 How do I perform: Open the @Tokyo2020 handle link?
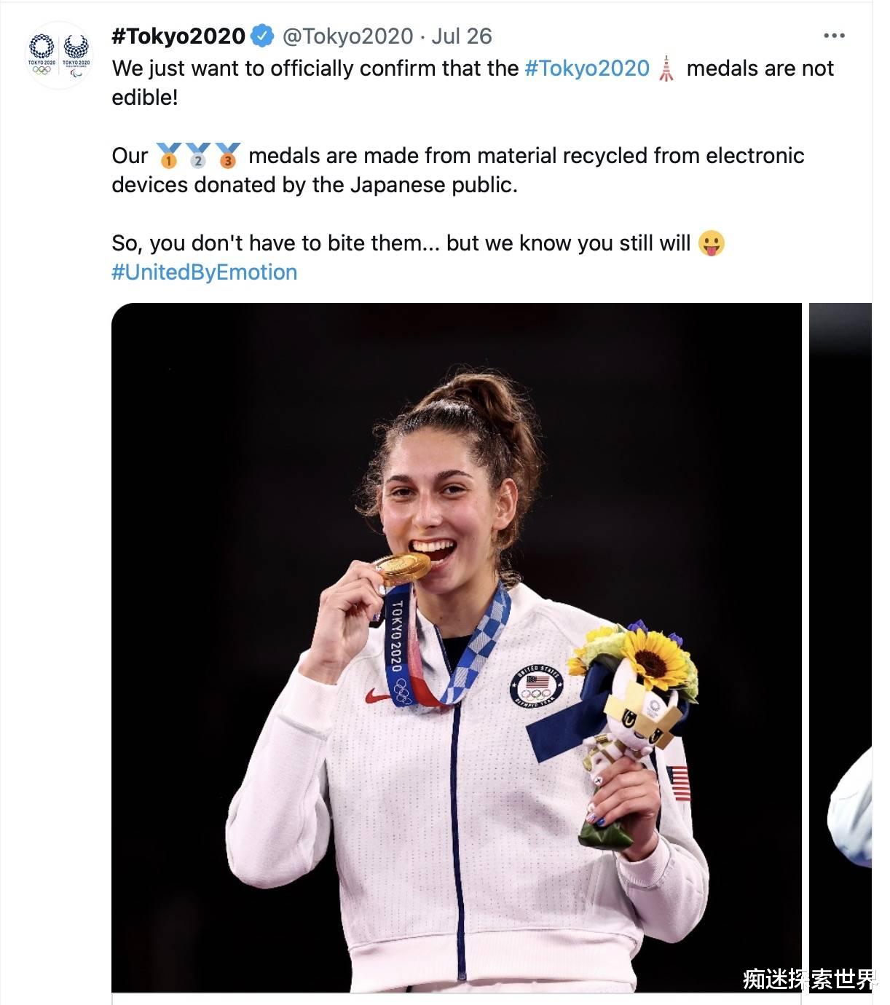347,36
